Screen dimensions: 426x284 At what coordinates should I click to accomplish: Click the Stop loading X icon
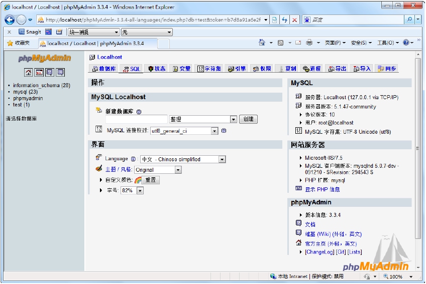294,20
